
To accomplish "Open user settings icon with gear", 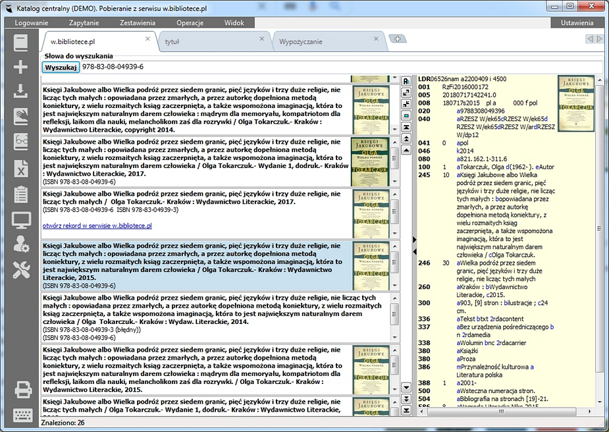I will pyautogui.click(x=21, y=244).
